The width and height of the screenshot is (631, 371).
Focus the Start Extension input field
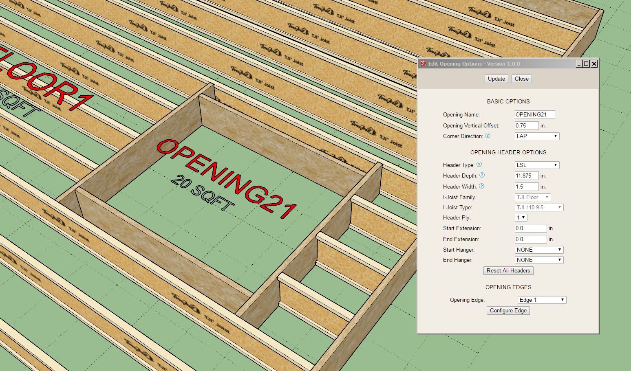pos(530,228)
